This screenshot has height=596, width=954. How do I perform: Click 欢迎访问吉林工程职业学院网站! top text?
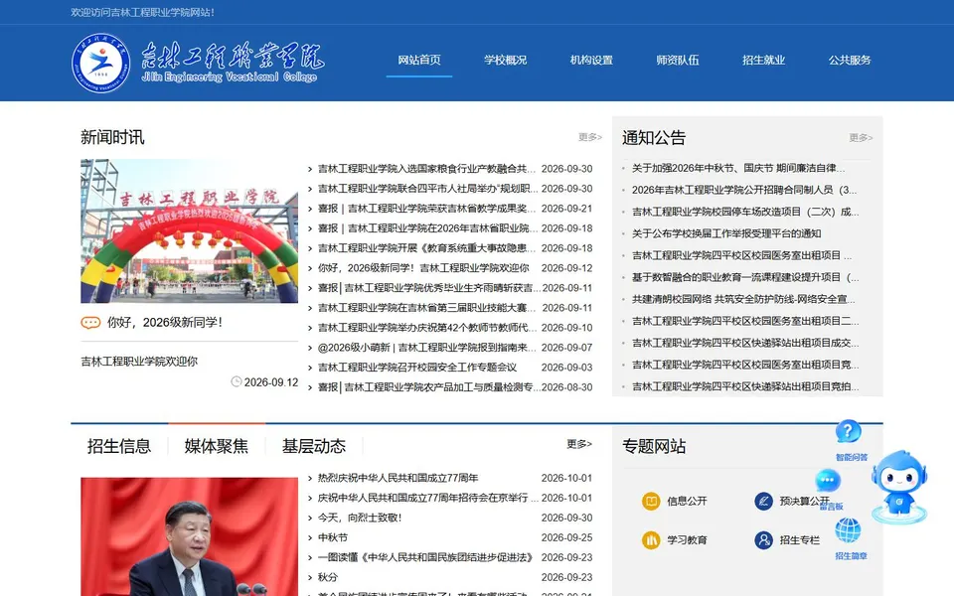point(142,12)
